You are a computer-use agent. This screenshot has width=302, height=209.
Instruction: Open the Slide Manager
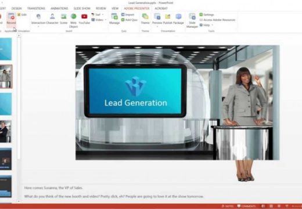pyautogui.click(x=192, y=21)
